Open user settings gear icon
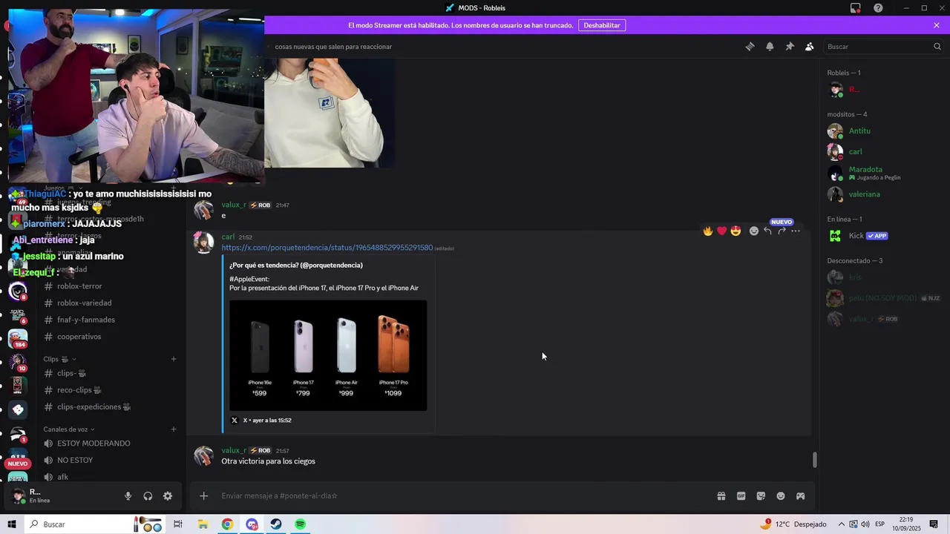This screenshot has height=534, width=950. click(x=168, y=496)
